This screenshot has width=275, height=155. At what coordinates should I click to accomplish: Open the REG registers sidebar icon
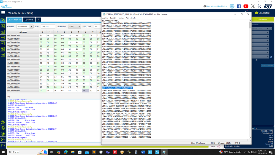coord(3,55)
